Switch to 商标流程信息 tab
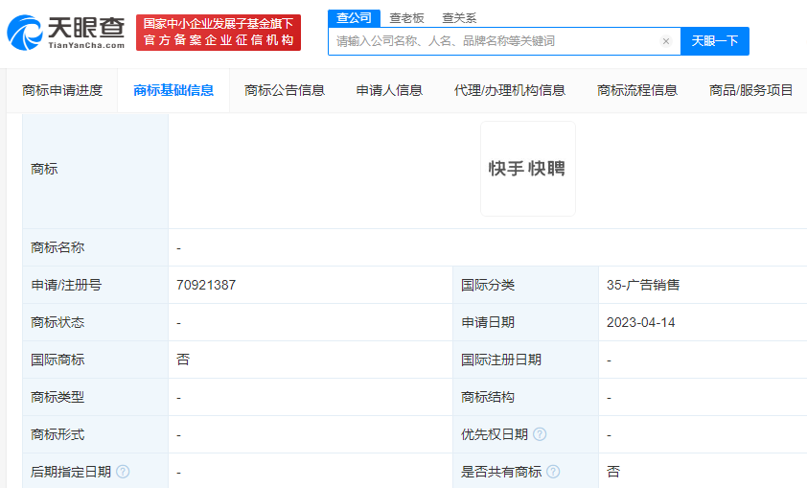 click(x=637, y=90)
